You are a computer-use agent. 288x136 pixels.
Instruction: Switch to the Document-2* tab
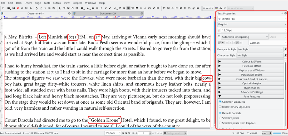pyautogui.click(x=108, y=13)
